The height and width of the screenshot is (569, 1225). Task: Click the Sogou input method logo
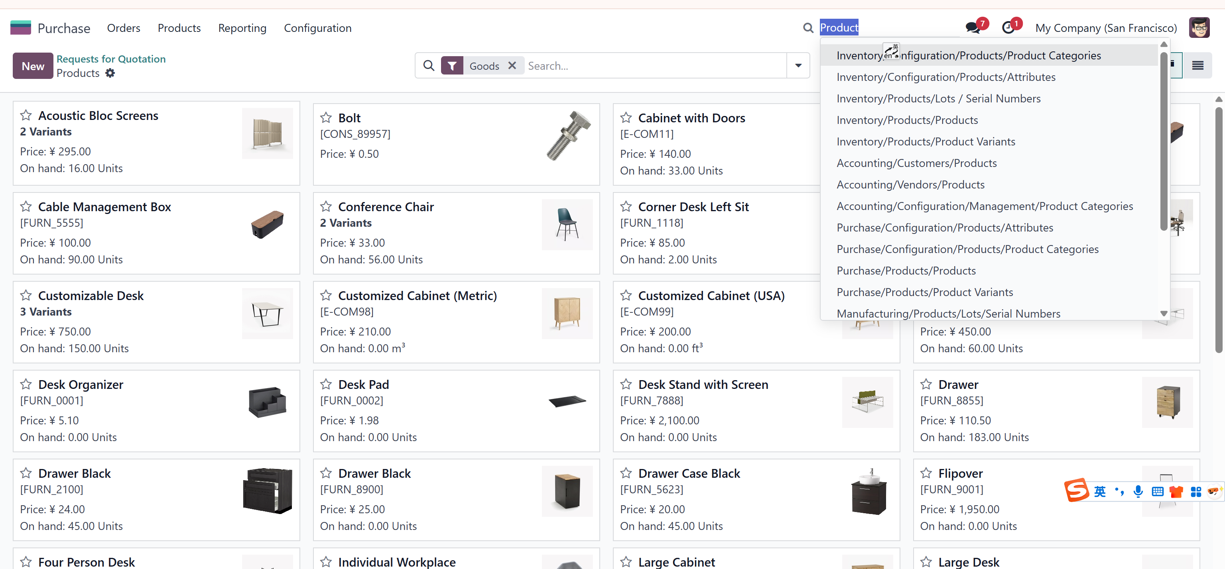1077,490
